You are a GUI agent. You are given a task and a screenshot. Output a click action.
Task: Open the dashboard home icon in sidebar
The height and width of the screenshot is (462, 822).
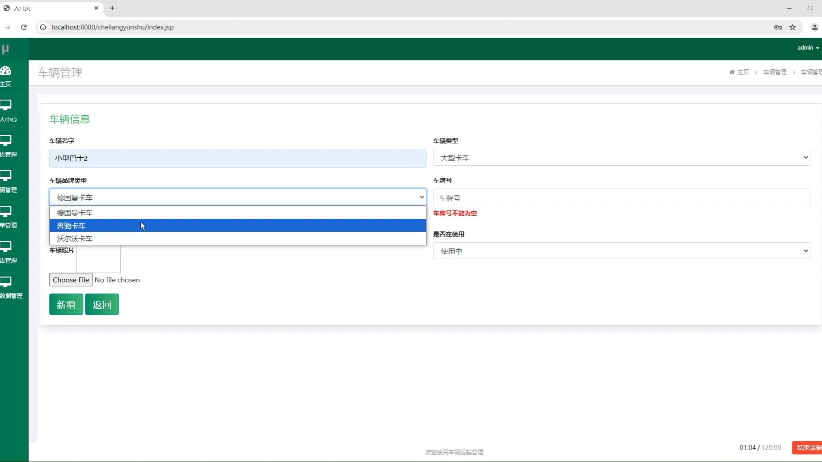(5, 71)
